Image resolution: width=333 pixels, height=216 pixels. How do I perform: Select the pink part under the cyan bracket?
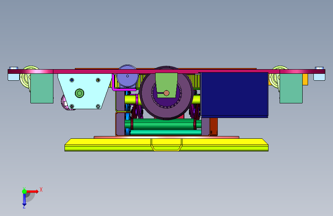(x=65, y=103)
